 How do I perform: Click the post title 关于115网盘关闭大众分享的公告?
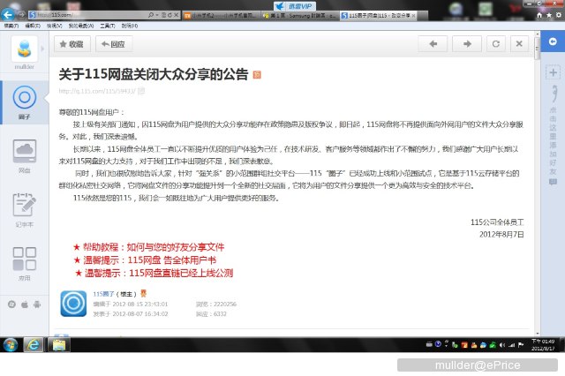point(154,74)
